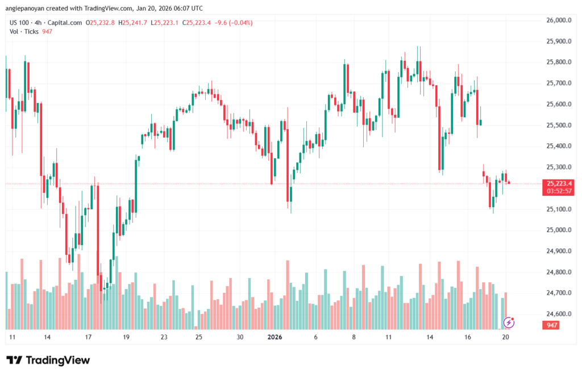Image resolution: width=582 pixels, height=376 pixels.
Task: Open the 4h interval label
Action: (43, 23)
